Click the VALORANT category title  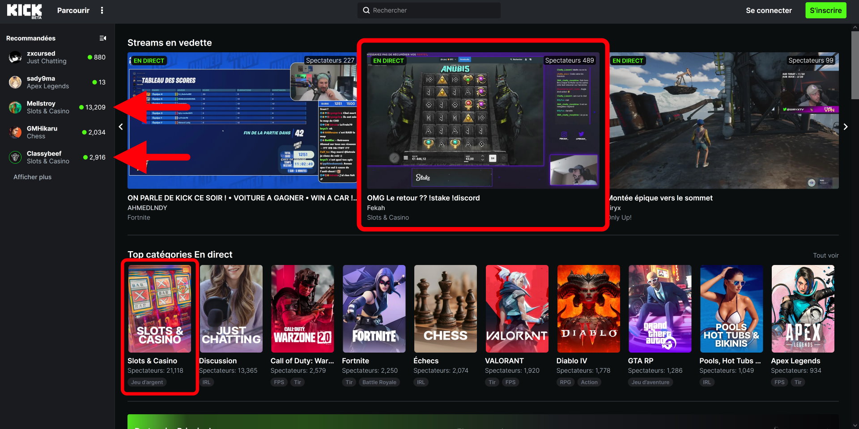point(504,361)
